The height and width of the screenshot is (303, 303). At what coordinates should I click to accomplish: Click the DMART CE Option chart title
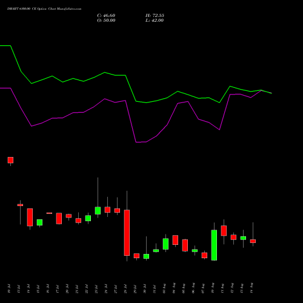[x=44, y=9]
